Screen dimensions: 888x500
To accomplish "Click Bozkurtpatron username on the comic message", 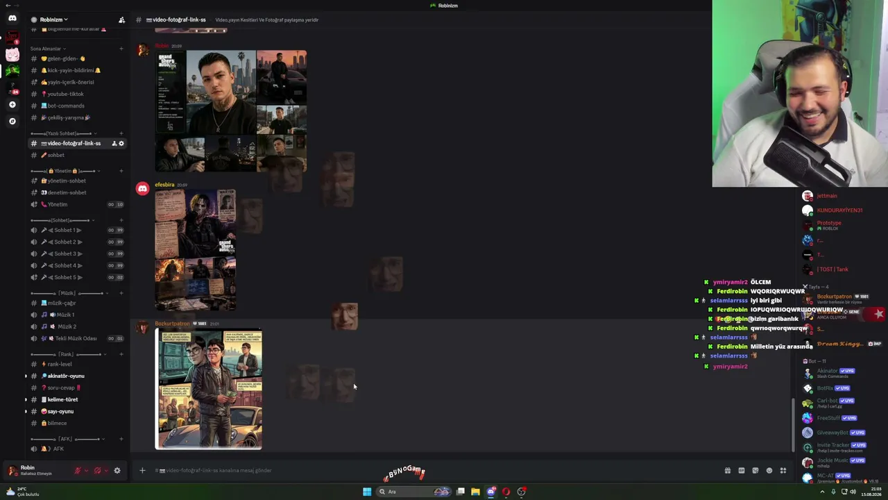I will [172, 324].
